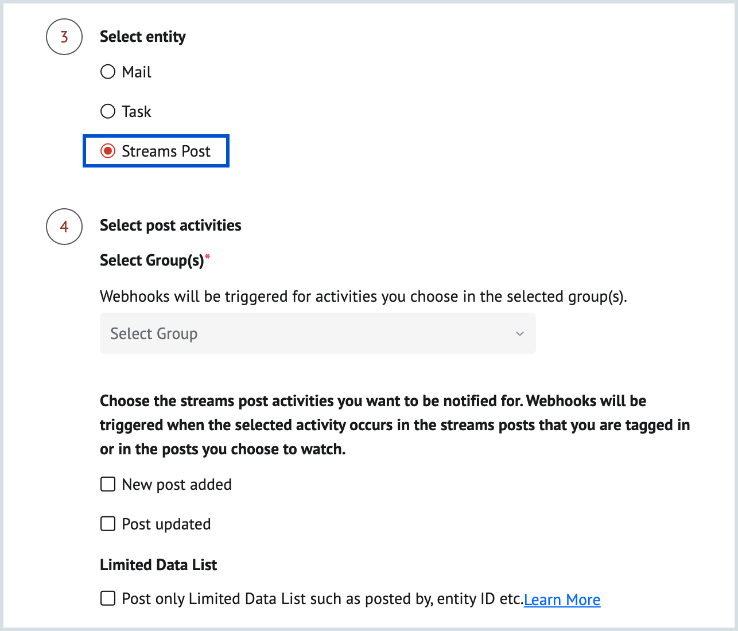Image resolution: width=738 pixels, height=631 pixels.
Task: Click the chevron arrow in Select Group
Action: pyautogui.click(x=520, y=333)
